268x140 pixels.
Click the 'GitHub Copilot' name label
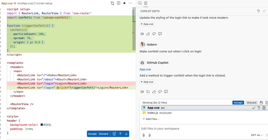coord(157,62)
